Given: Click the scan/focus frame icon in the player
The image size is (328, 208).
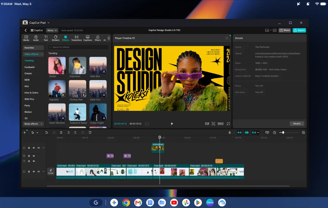Looking at the screenshot, I should click(213, 124).
